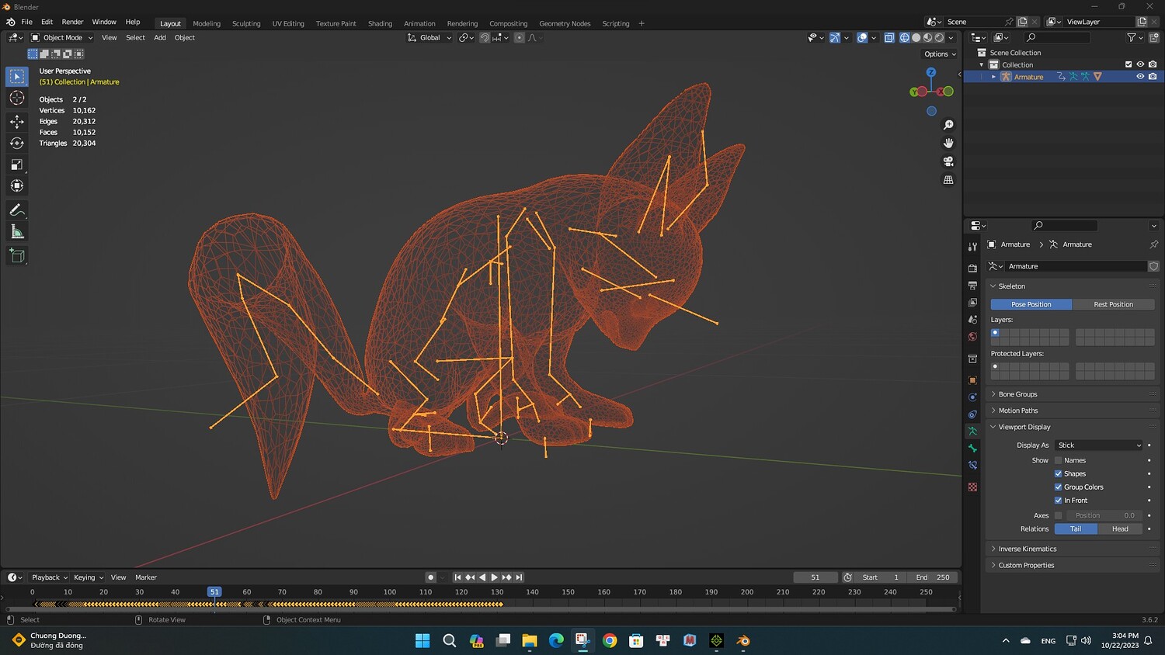Viewport: 1165px width, 655px height.
Task: Switch viewport shading to Rendered
Action: point(939,37)
